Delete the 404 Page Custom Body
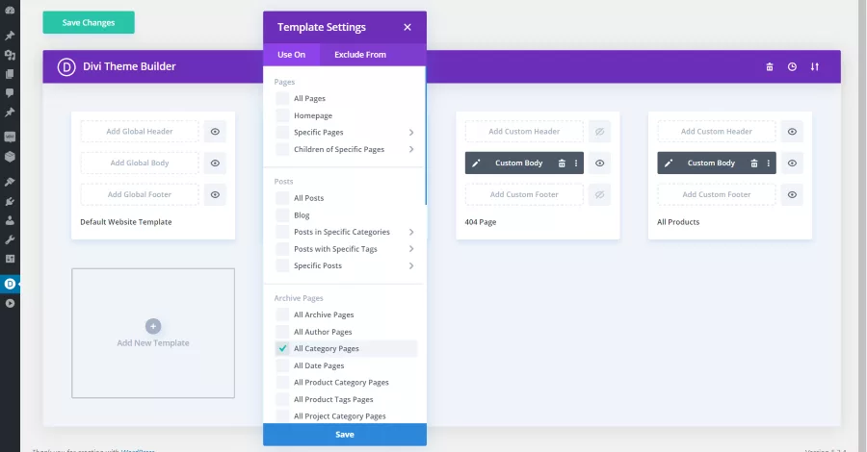Viewport: 867px width, 452px height. click(x=562, y=163)
